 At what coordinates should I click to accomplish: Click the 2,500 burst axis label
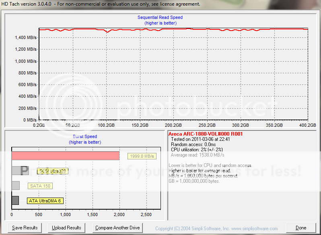click(x=146, y=214)
